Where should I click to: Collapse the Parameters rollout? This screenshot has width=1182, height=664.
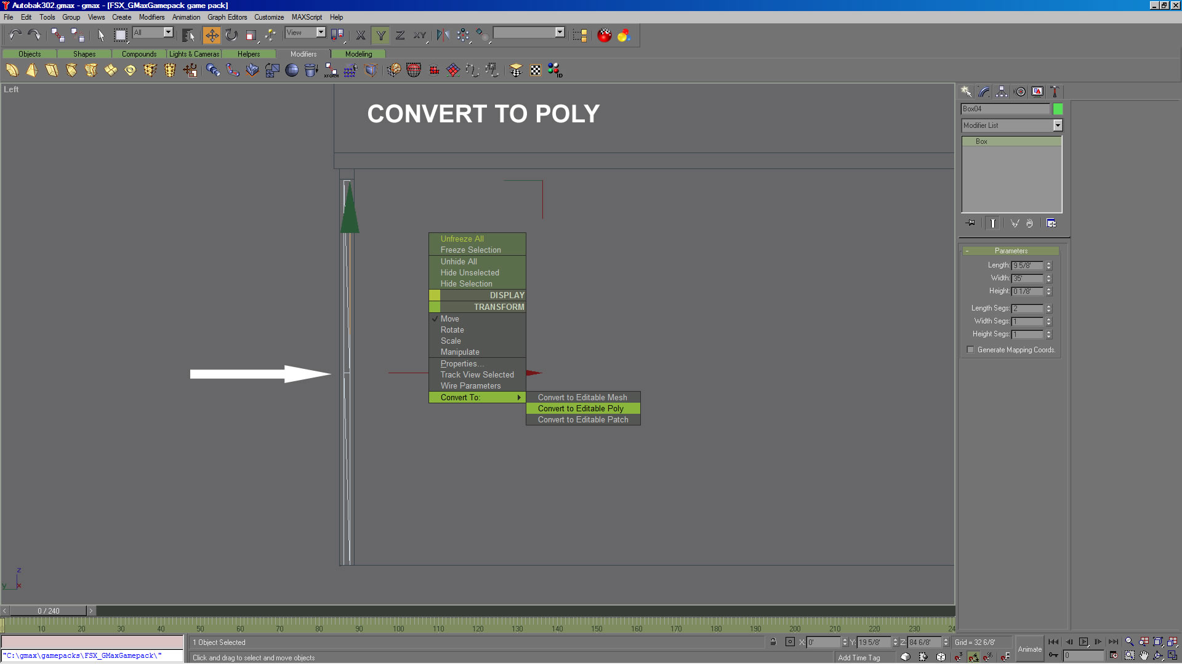1010,251
